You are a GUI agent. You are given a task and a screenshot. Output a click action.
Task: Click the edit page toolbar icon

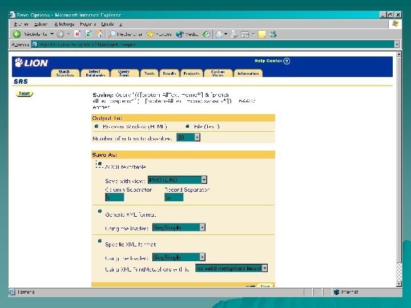[245, 34]
